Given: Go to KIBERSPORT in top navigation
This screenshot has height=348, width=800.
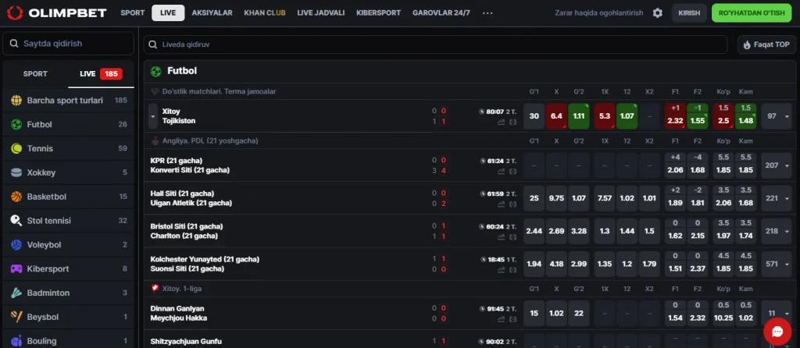Looking at the screenshot, I should click(379, 12).
